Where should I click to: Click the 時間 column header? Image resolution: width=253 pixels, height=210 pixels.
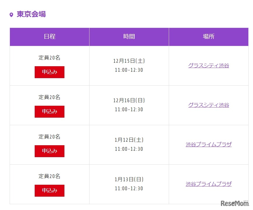coord(129,37)
